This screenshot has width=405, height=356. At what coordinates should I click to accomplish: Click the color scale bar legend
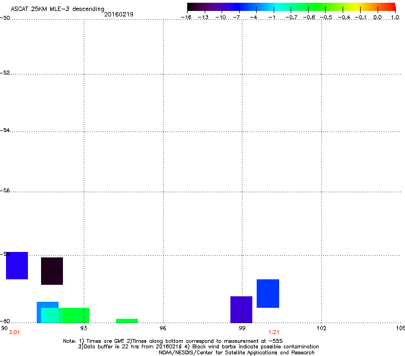point(291,7)
